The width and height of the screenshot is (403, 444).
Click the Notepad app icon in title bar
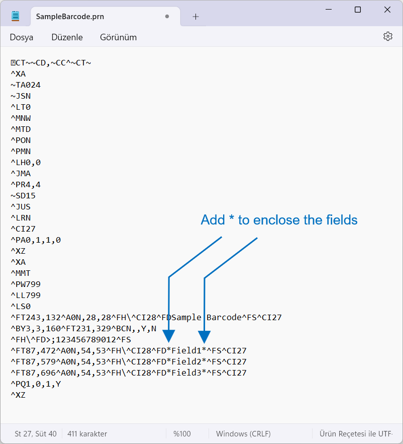click(16, 16)
